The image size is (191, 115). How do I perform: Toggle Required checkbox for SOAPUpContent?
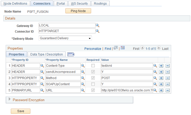[x=93, y=84]
